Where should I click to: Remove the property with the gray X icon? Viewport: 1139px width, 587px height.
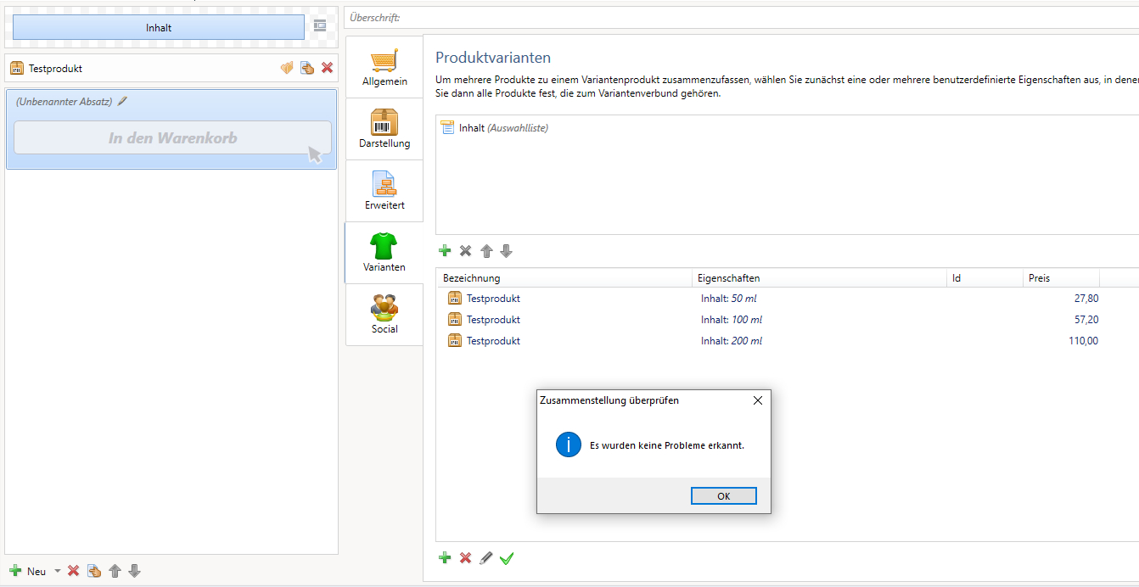pyautogui.click(x=465, y=251)
